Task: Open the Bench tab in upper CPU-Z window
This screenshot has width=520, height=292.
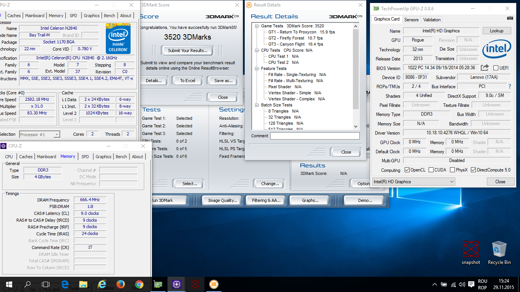Action: 110,16
